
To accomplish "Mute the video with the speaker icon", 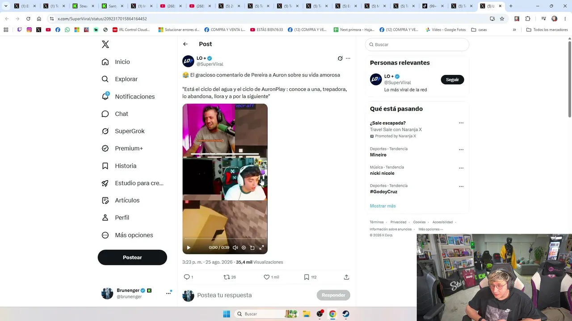I will tap(236, 247).
